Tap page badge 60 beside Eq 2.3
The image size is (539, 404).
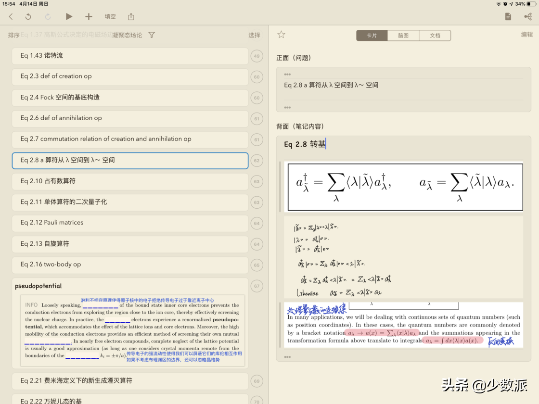[x=257, y=77]
